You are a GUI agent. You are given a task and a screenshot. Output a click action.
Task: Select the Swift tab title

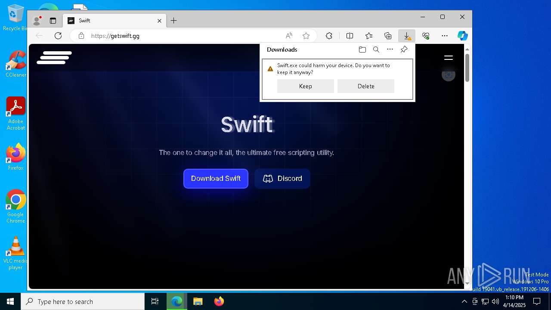click(84, 21)
